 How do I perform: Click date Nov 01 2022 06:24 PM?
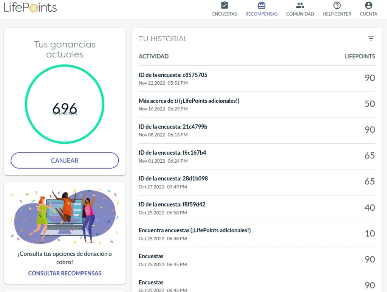(163, 161)
